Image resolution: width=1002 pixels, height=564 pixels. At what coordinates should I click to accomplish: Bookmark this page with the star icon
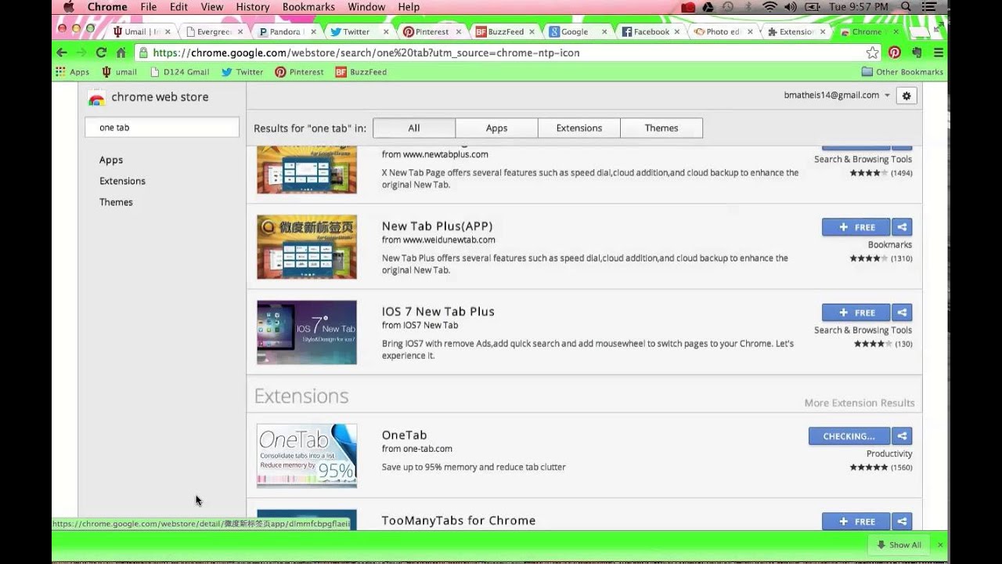[x=872, y=52]
